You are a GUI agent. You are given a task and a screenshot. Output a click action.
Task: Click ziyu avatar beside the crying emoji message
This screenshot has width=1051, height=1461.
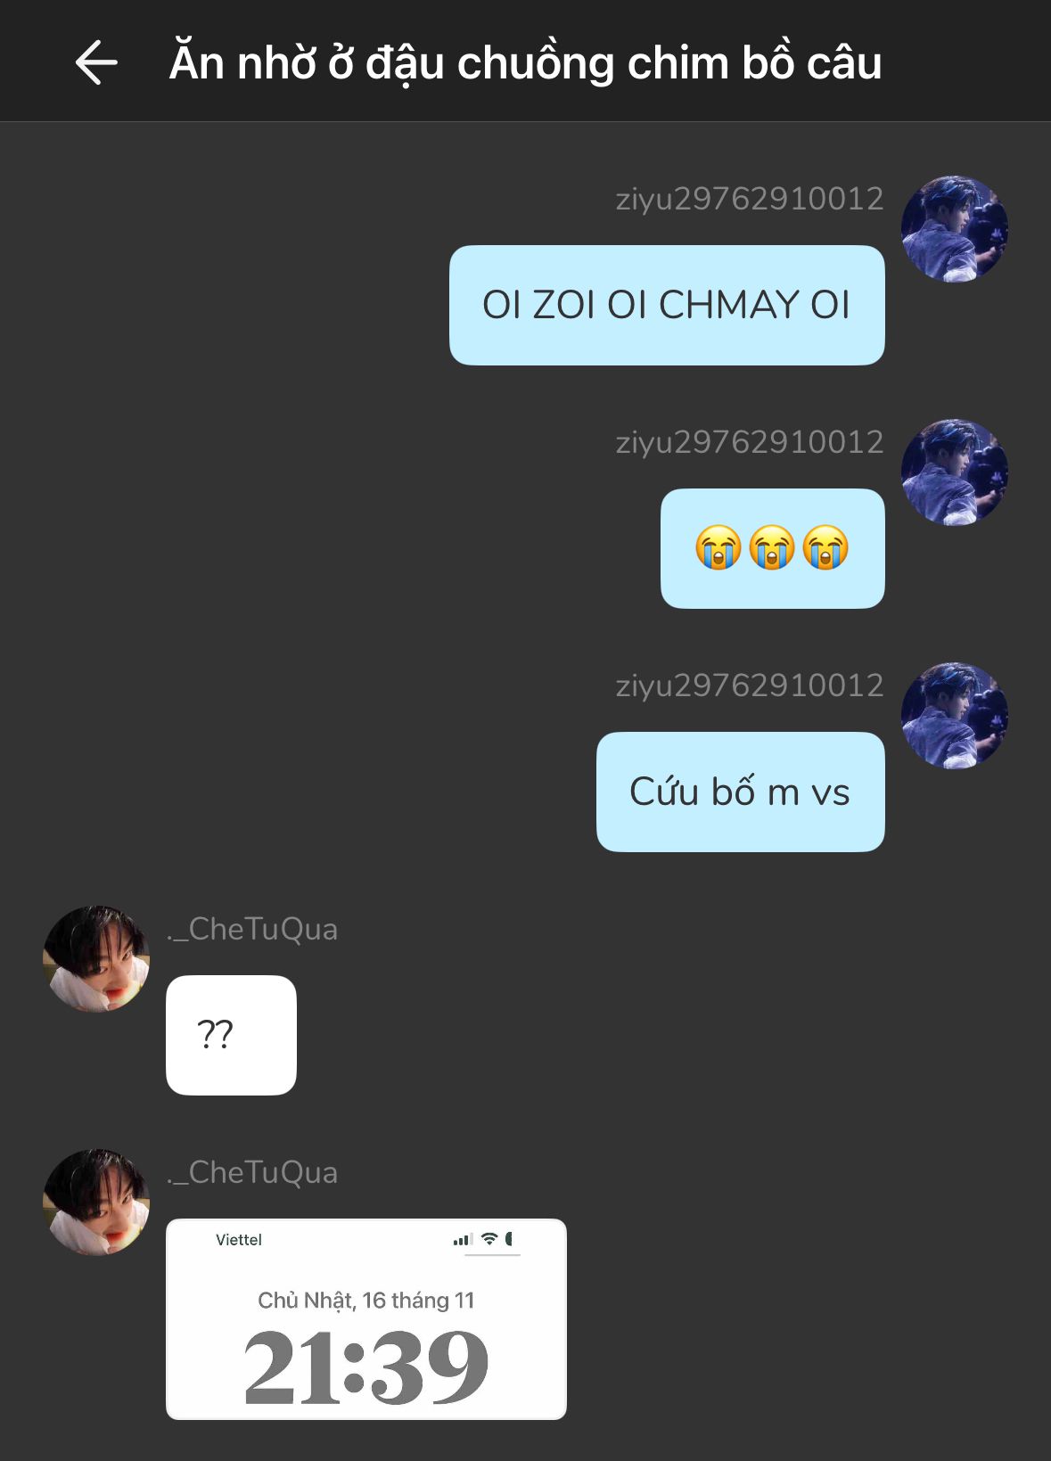954,472
